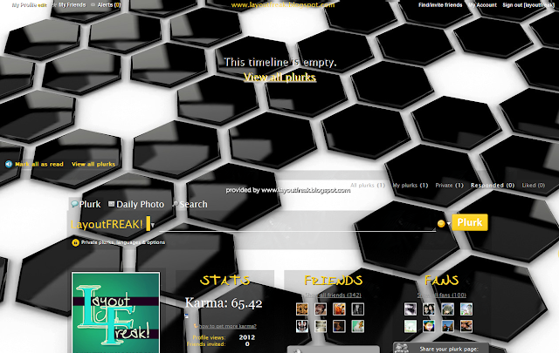The width and height of the screenshot is (559, 353).
Task: Open first friend avatar in top row
Action: pos(302,309)
